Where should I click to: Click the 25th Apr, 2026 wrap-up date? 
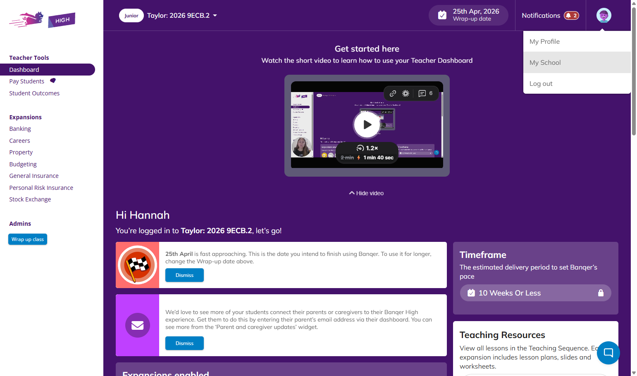[468, 15]
